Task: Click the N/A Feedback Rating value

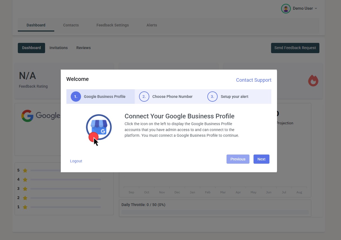Action: [x=28, y=76]
